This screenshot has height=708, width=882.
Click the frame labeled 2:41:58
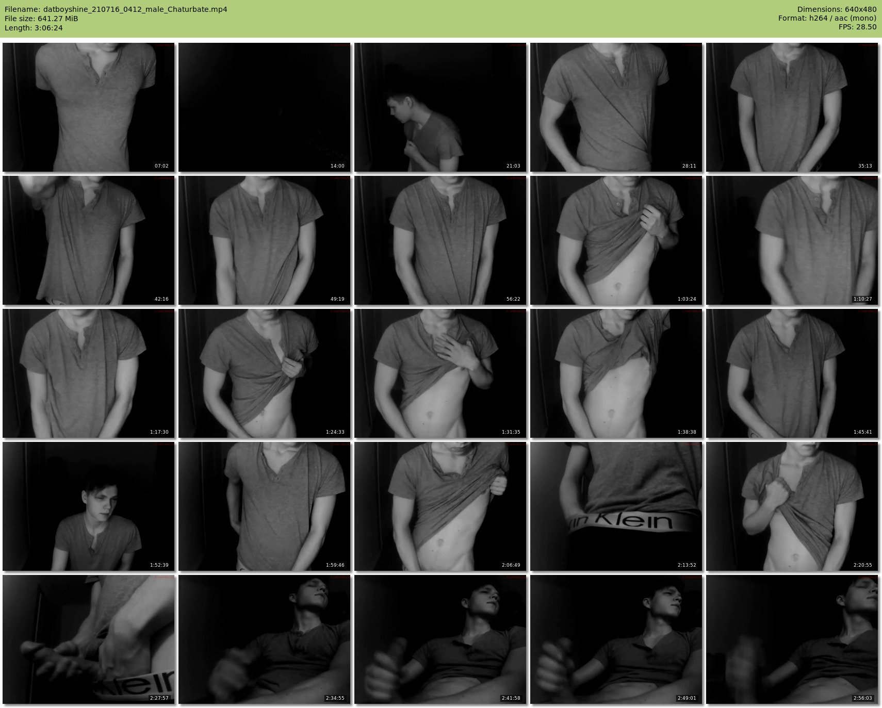[x=440, y=639]
